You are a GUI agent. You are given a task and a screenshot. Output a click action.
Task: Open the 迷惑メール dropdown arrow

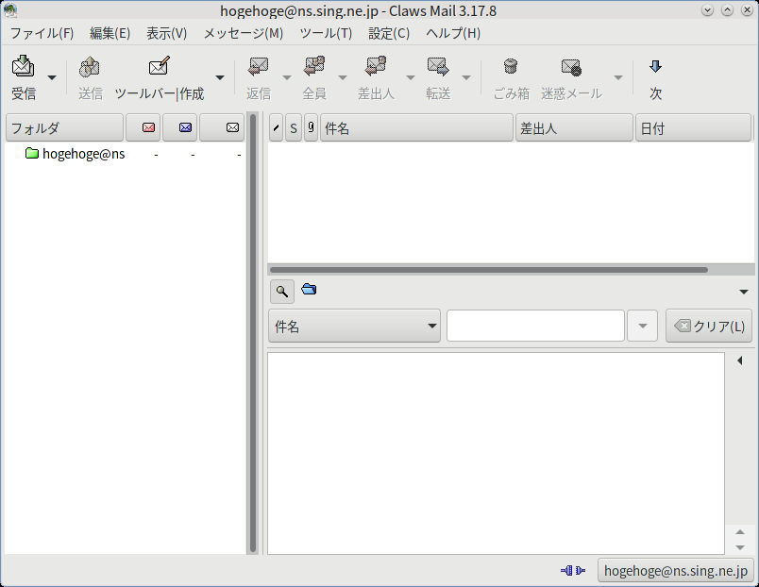pyautogui.click(x=618, y=77)
